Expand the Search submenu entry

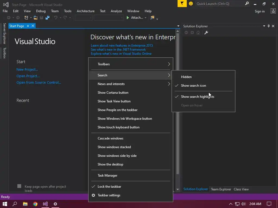click(x=131, y=75)
